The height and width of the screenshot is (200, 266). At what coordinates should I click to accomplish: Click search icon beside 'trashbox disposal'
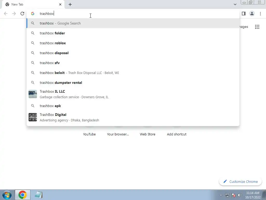point(33,53)
